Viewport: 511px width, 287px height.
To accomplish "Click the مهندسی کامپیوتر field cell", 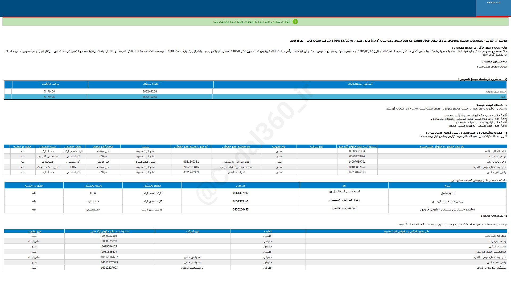I will pyautogui.click(x=48, y=157).
